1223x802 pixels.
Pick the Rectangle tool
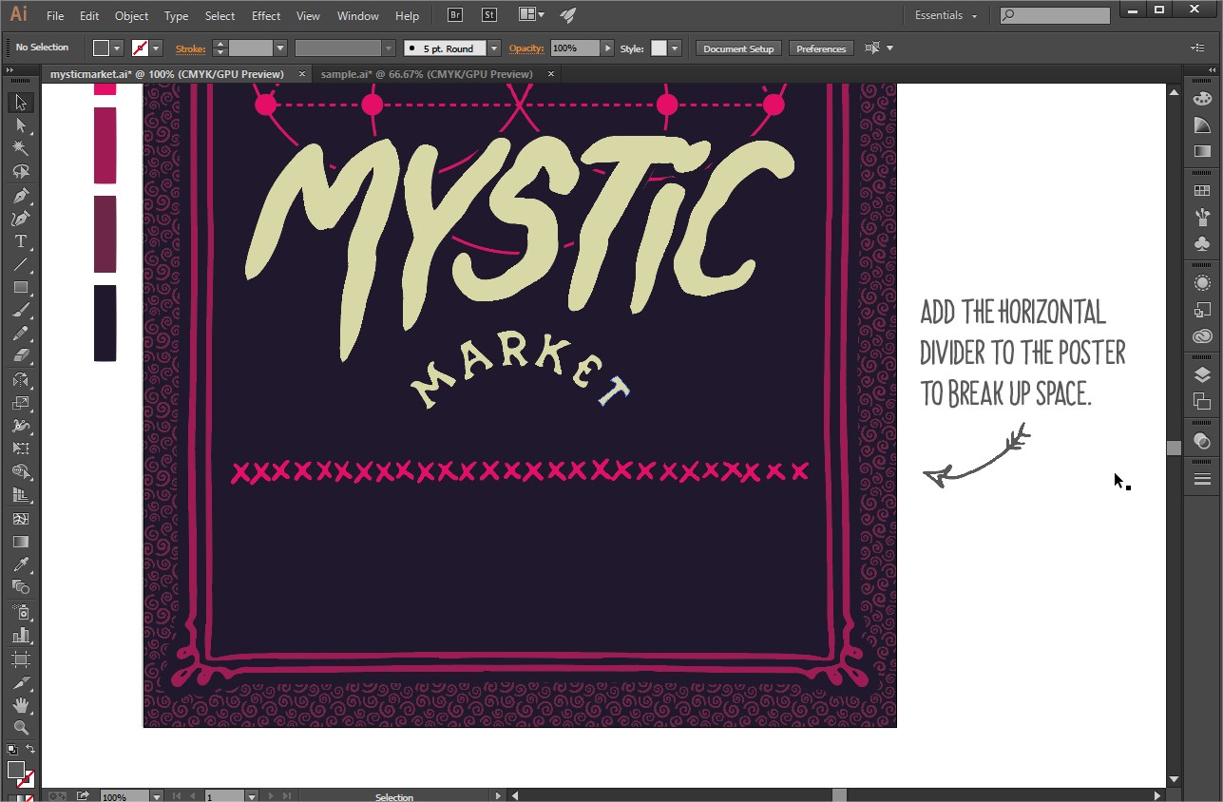click(21, 287)
